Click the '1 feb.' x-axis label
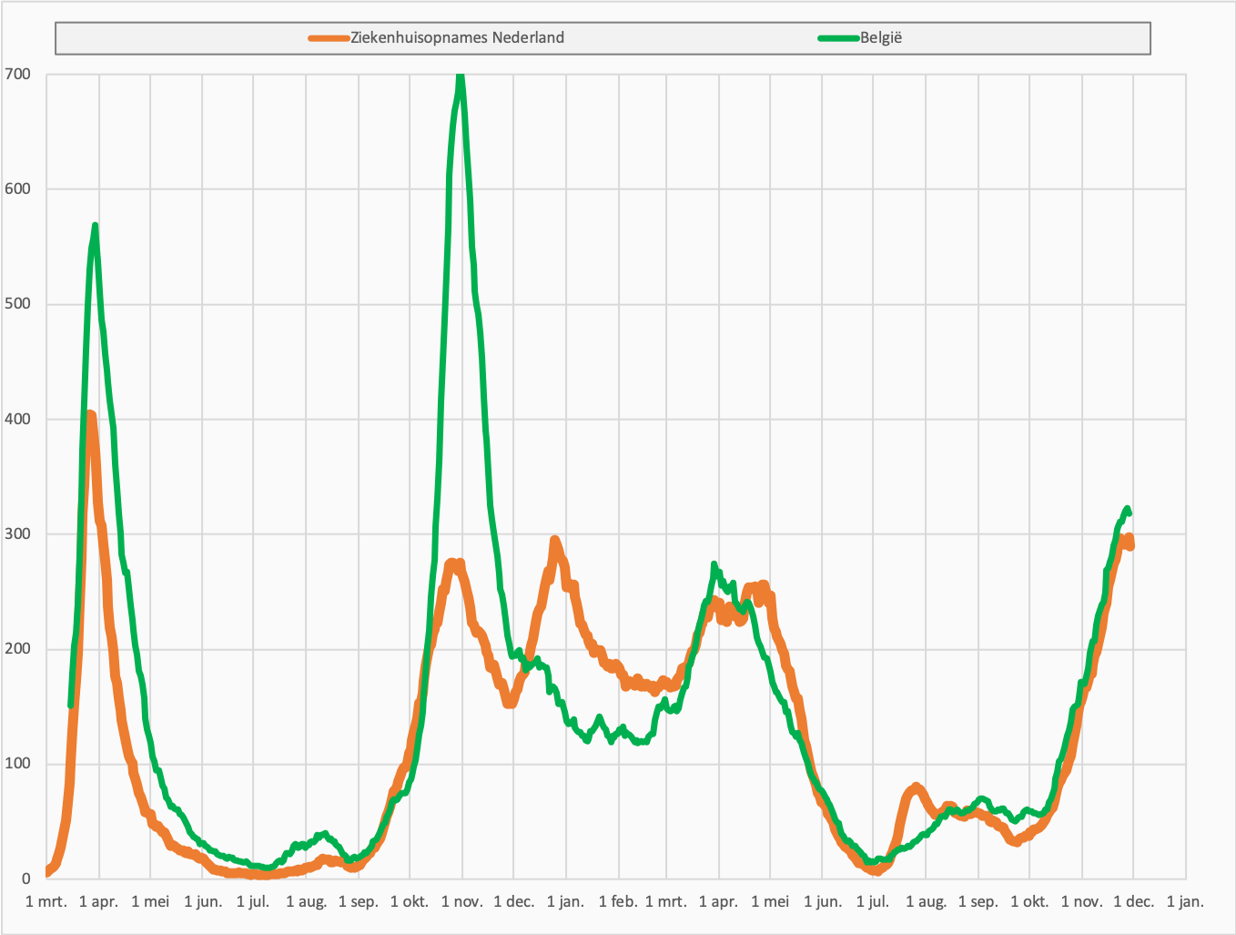This screenshot has width=1236, height=935. coord(618,902)
